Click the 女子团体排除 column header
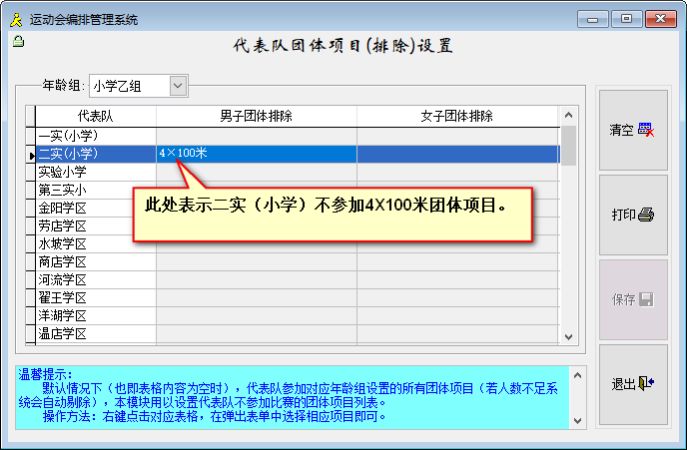 point(457,116)
